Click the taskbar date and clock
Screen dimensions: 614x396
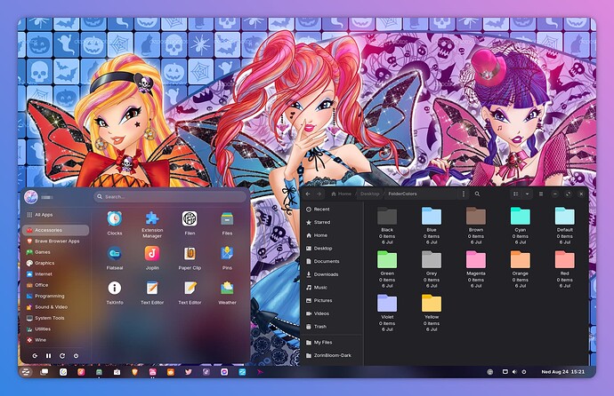click(562, 372)
